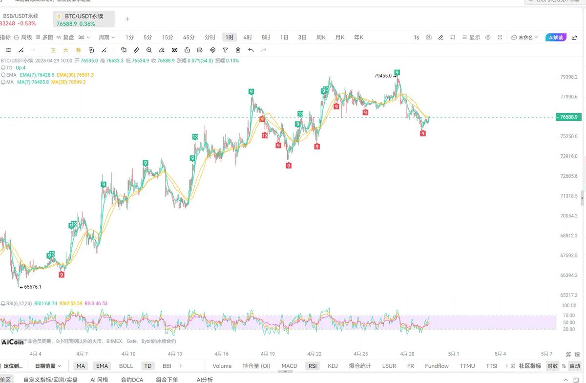Open the drawings filter funnel icon
The width and height of the screenshot is (586, 383).
coord(226,50)
